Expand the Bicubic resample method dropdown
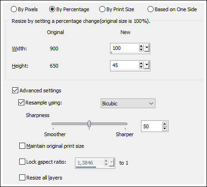The width and height of the screenshot is (207, 187). pos(128,104)
